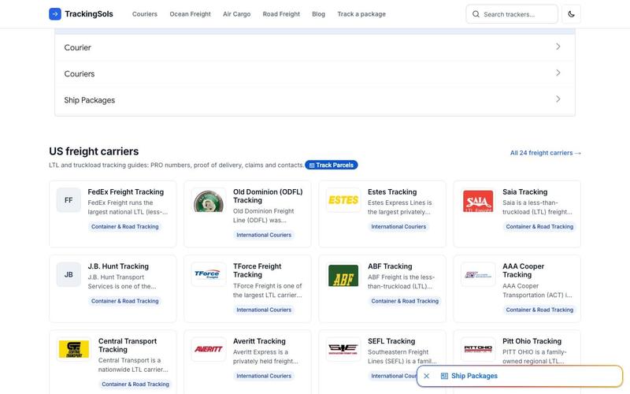630x394 pixels.
Task: Go to the Air Cargo menu item
Action: 237,14
